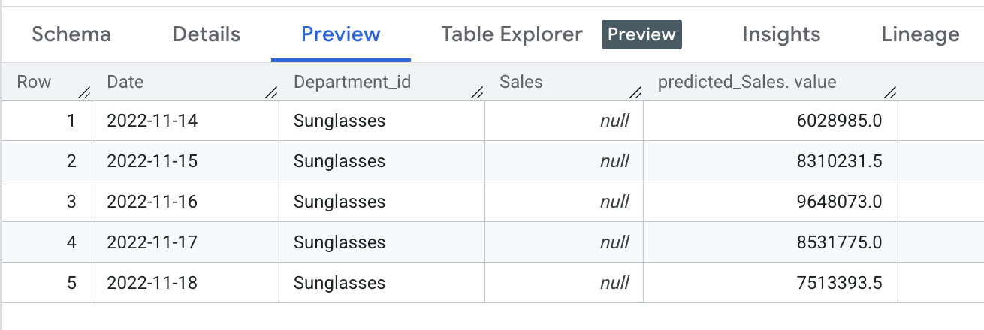
Task: Click the Date column header label
Action: pos(125,82)
